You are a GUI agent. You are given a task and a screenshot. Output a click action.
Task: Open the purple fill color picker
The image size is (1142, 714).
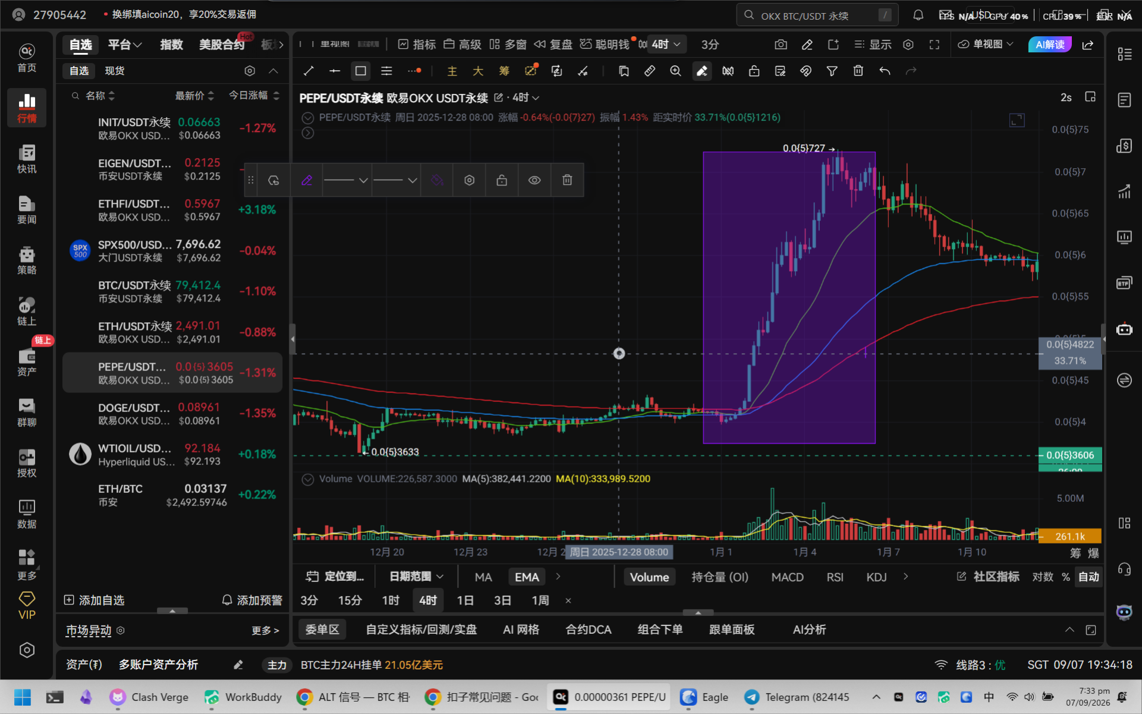click(437, 180)
